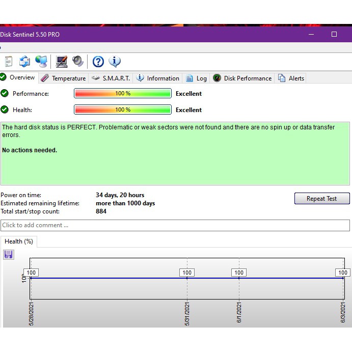Click the info speech bubble toolbar icon

pos(115,62)
